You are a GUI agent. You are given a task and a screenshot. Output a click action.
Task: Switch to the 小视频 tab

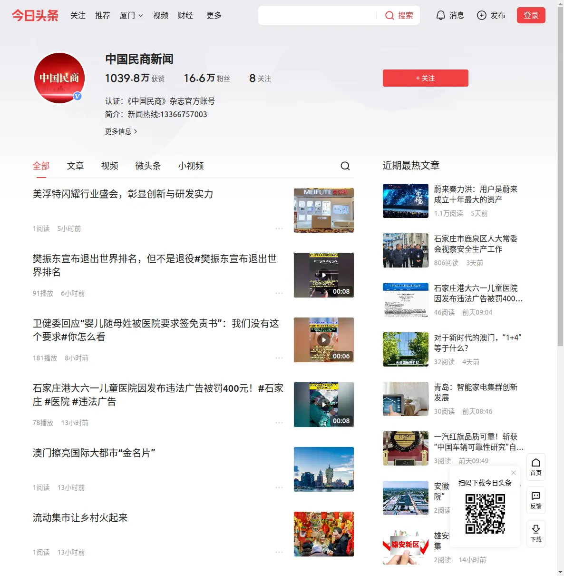pos(191,166)
